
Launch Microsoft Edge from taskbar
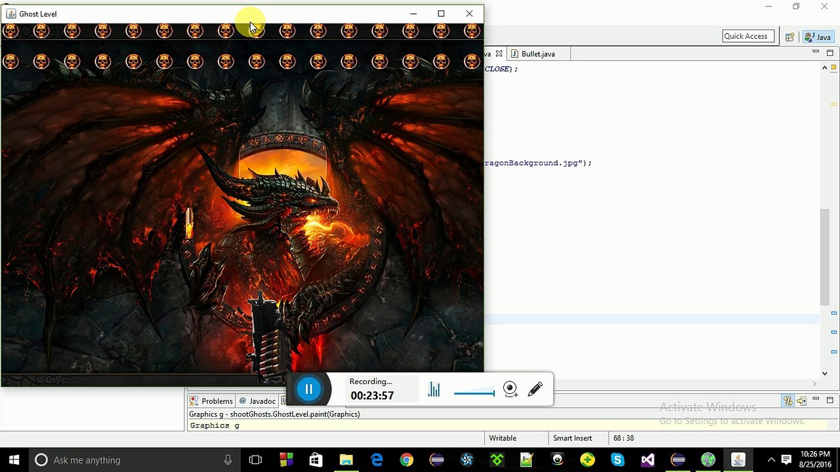pyautogui.click(x=377, y=460)
